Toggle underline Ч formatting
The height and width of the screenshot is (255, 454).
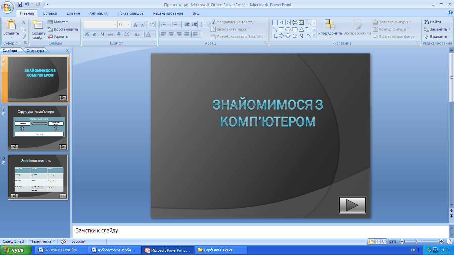pyautogui.click(x=103, y=34)
